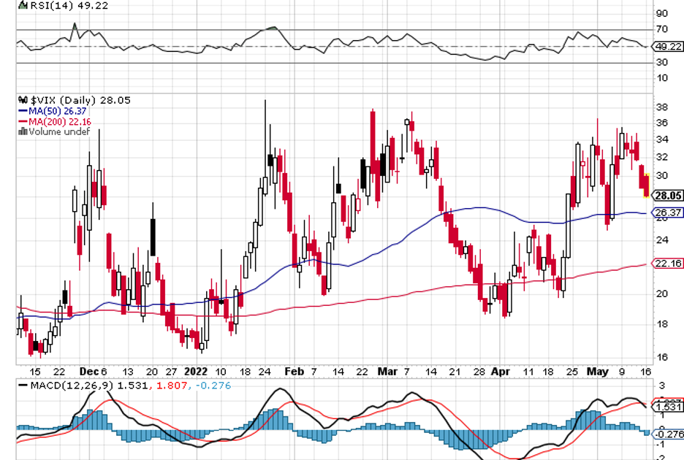Viewport: 684px width, 460px height.
Task: Click the candlestick icon beside $VIX (Daily)
Action: point(23,100)
